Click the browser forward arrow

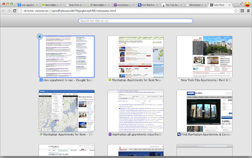9,11
